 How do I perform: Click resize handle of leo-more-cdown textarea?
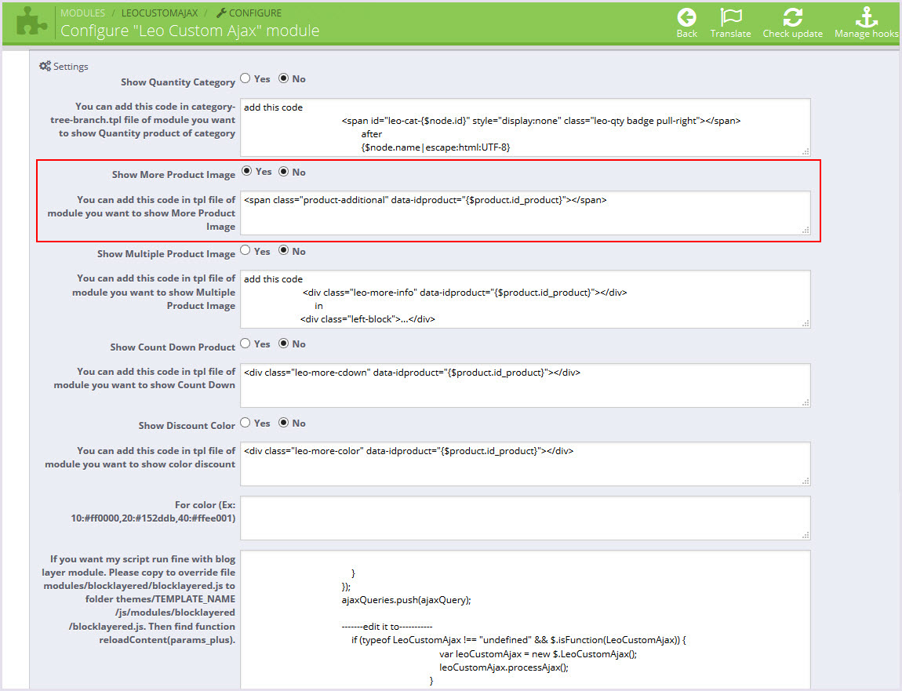coord(806,402)
